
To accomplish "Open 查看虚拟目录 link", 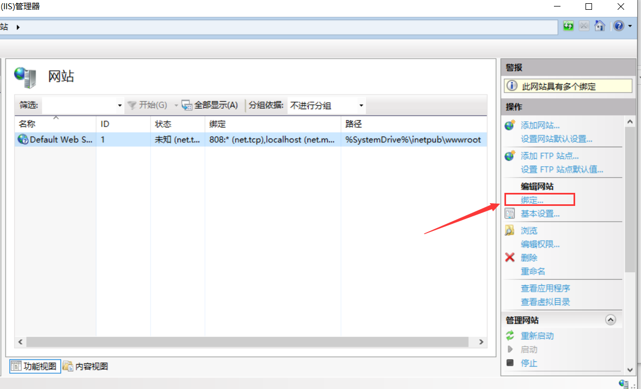I will (x=545, y=302).
